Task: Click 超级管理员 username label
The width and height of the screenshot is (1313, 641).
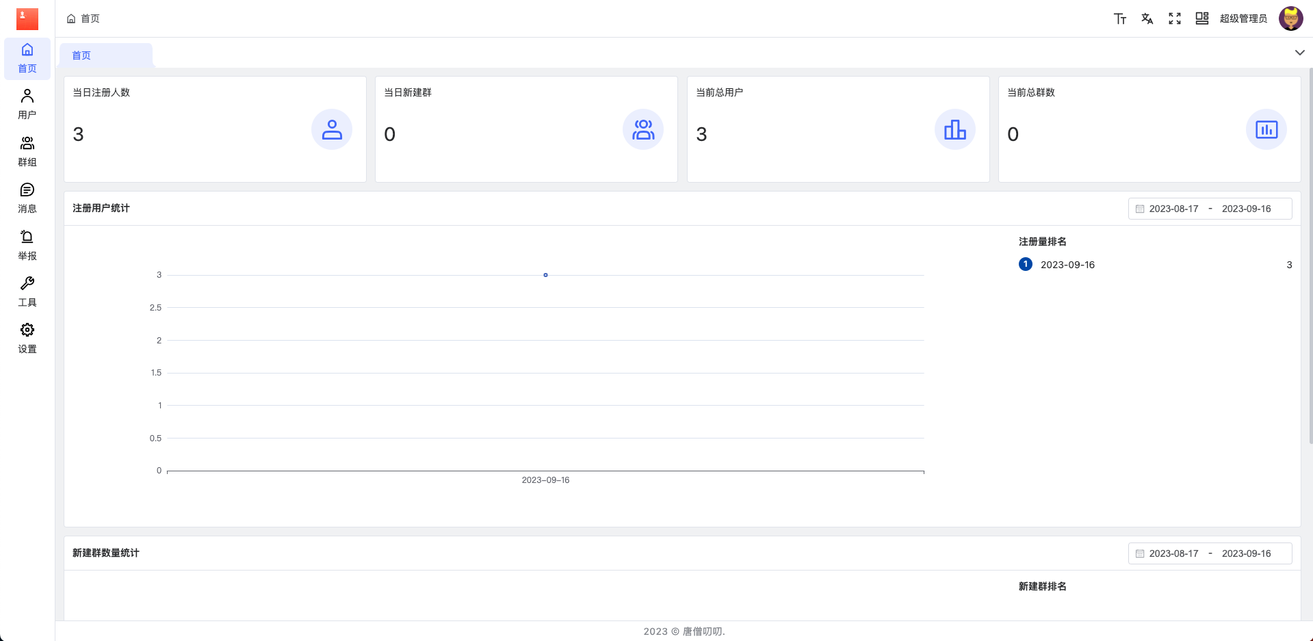Action: 1243,18
